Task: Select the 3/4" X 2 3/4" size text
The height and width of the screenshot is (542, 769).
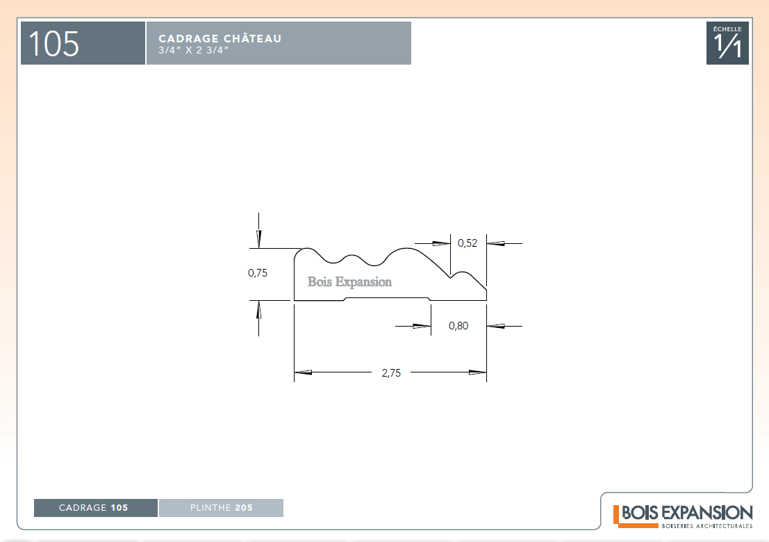Action: (x=194, y=50)
